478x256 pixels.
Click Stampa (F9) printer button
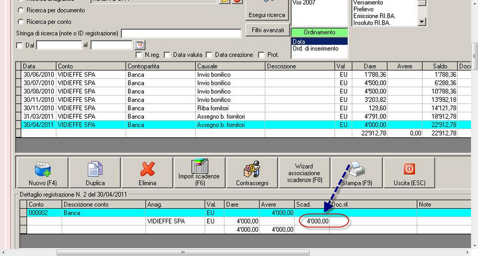tap(357, 172)
